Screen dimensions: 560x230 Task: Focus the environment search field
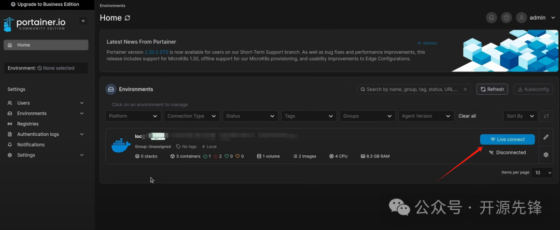pos(414,89)
